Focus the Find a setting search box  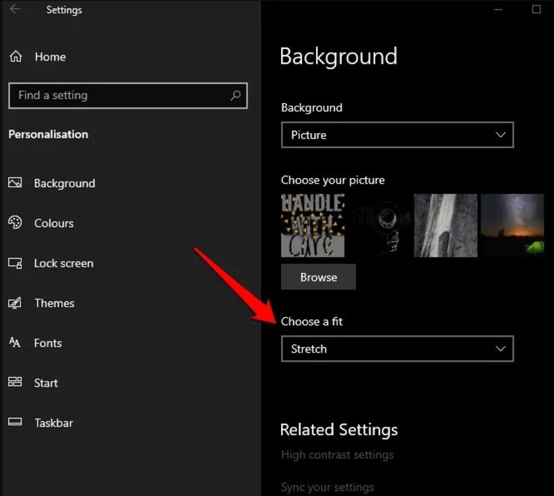pos(128,96)
